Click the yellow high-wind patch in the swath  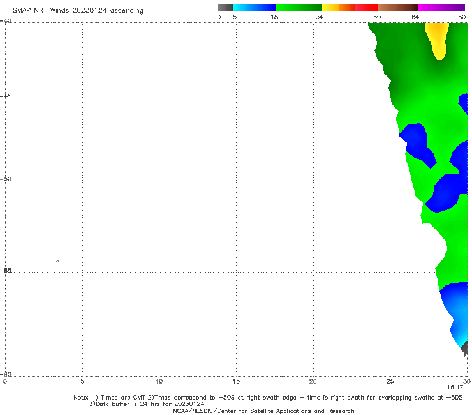coord(438,39)
